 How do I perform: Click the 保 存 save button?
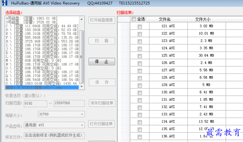click(102, 82)
